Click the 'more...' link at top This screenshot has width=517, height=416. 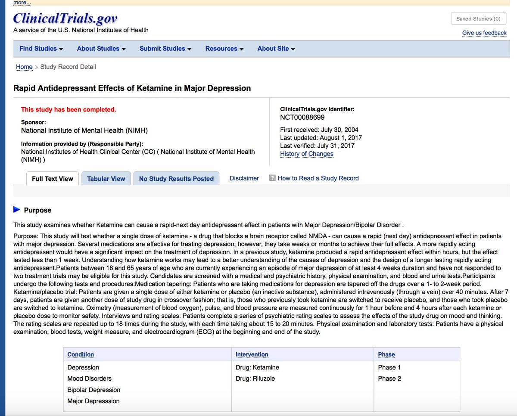pos(22,3)
